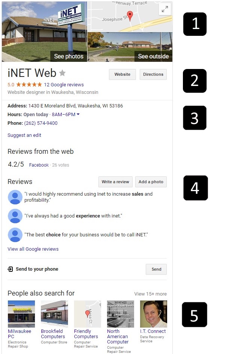The width and height of the screenshot is (237, 354).
Task: Get Directions to iNET Web
Action: coord(153,75)
